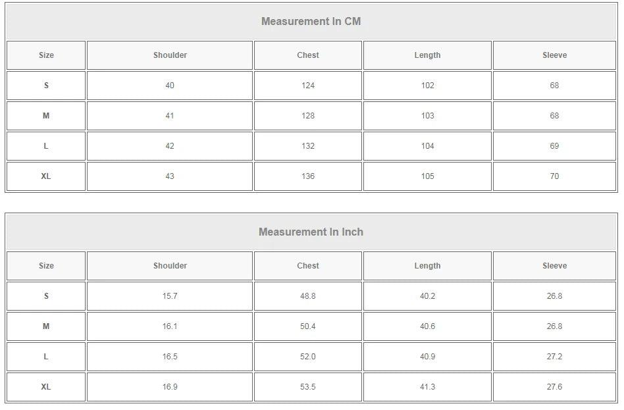Screen dimensions: 624x410
Task: Select the chest value 50.4 cell
Action: (308, 326)
